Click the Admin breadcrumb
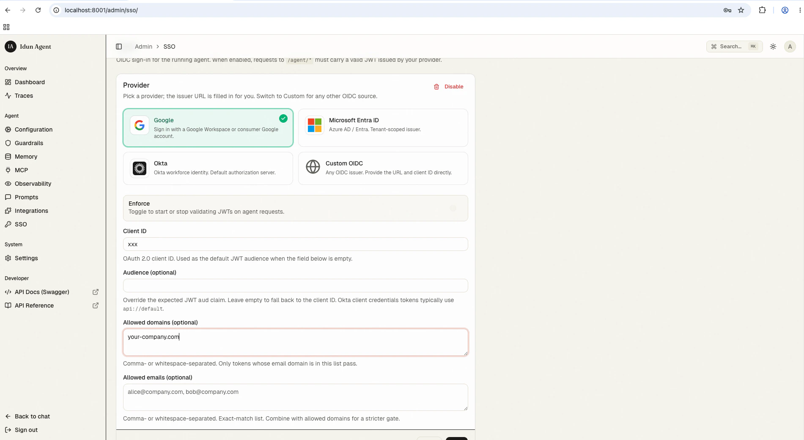Screen dimensions: 804x440 tap(143, 47)
